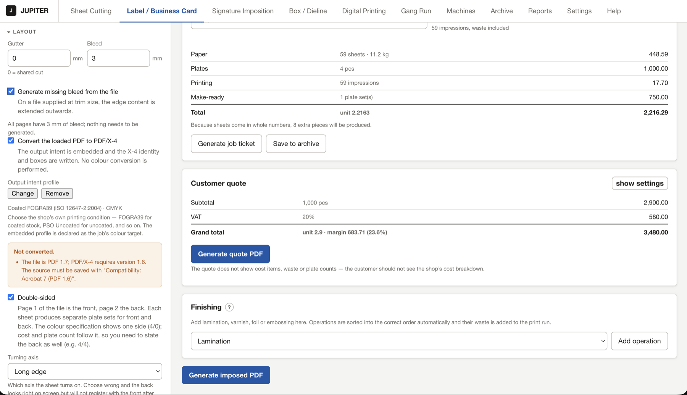Open the Help tab
The image size is (687, 395).
[614, 11]
